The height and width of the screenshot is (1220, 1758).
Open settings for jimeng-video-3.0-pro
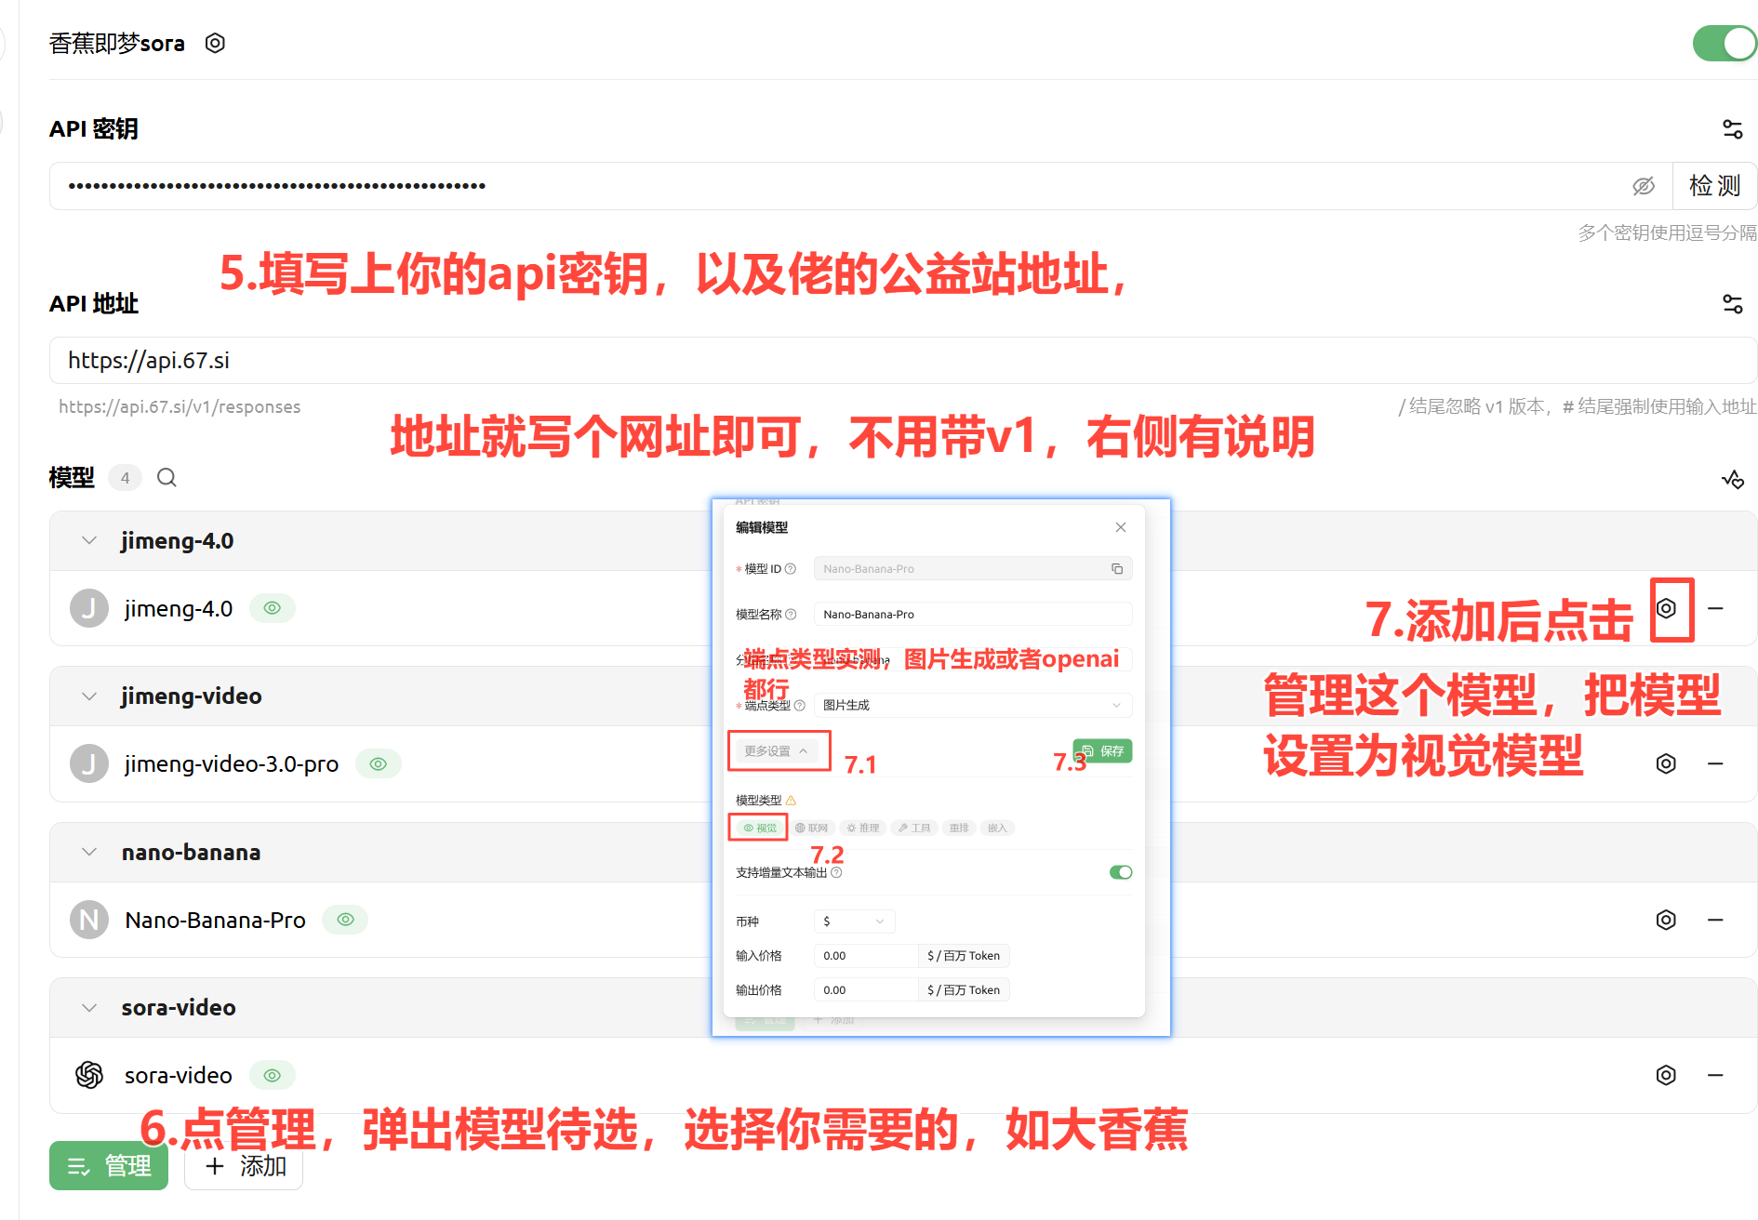1666,763
